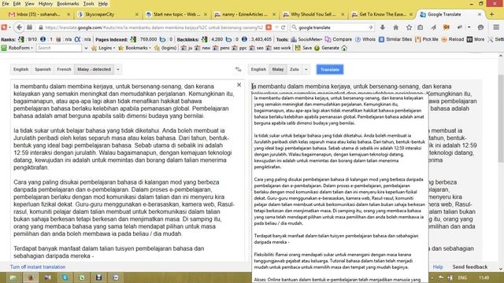This screenshot has width=504, height=283.
Task: Go back using the browser back arrow
Action: click(19, 28)
